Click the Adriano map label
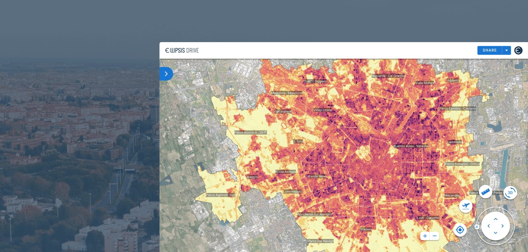 [x=453, y=80]
